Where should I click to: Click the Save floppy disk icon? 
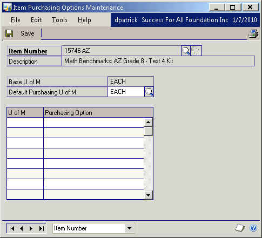9,33
